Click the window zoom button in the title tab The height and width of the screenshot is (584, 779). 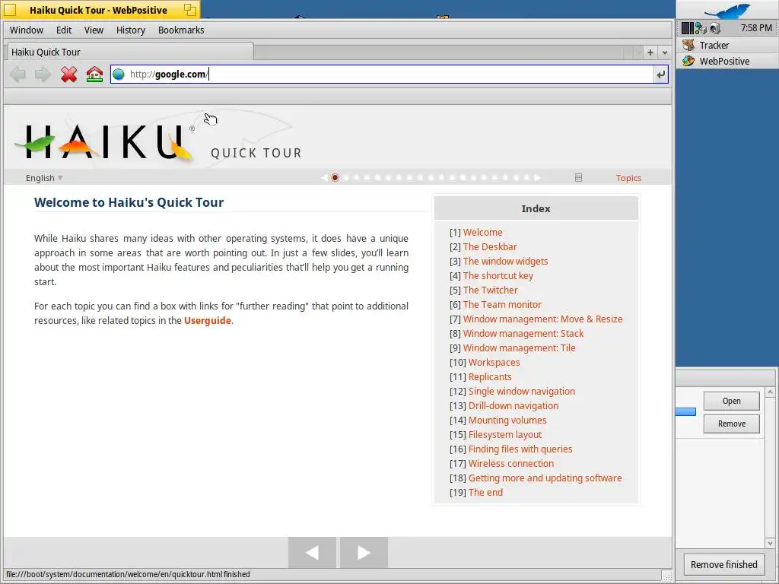pos(189,9)
